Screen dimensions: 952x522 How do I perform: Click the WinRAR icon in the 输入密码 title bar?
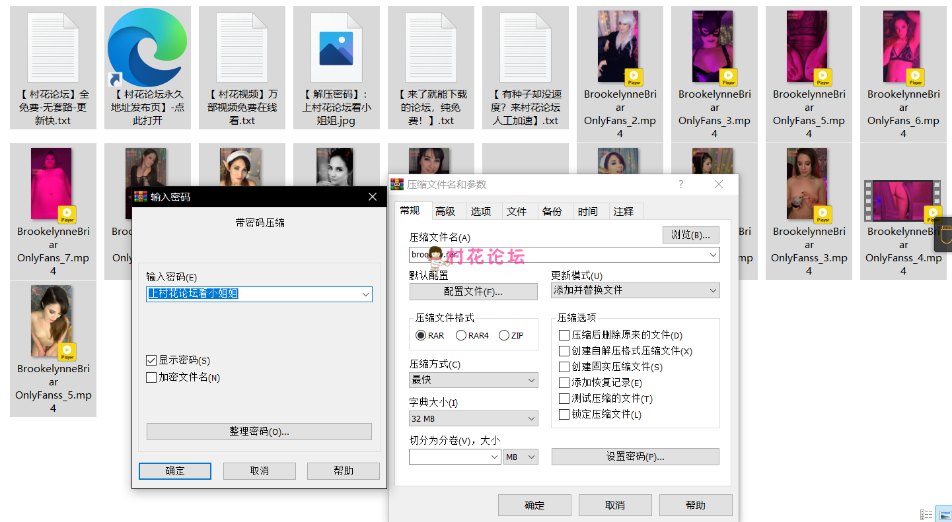pos(140,197)
